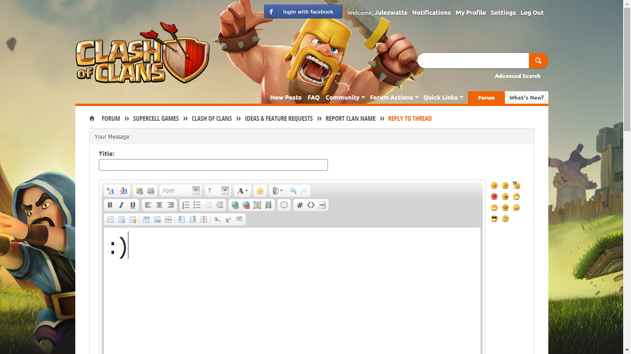Screen dimensions: 631x354
Task: Open Table Properties icon
Action: [x=121, y=219]
